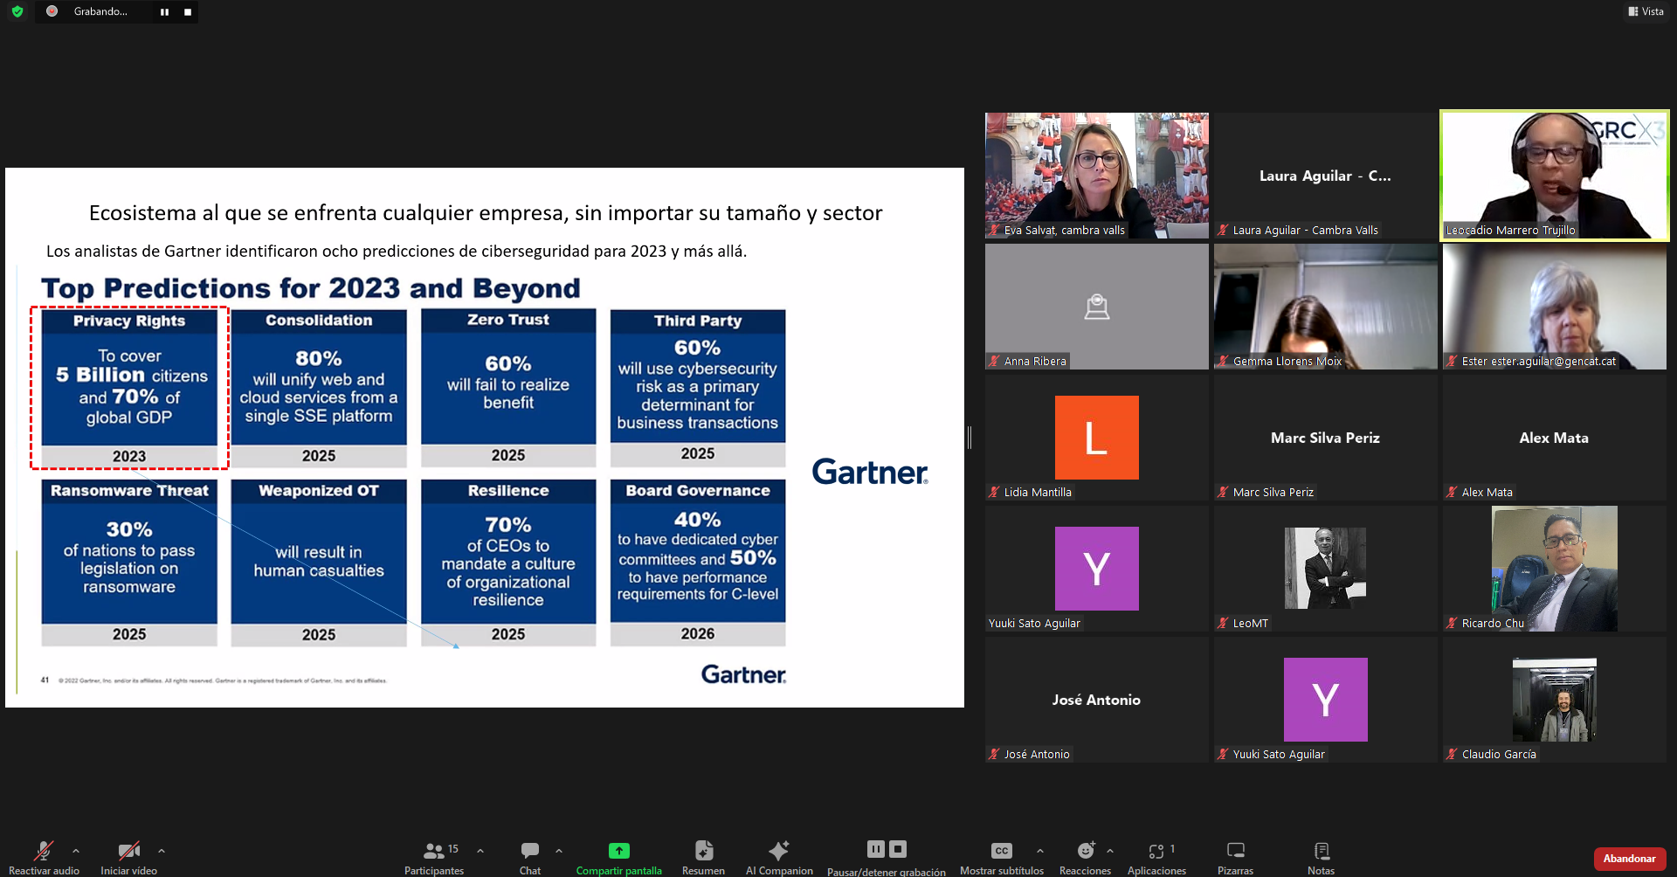Toggle Mostrar subtítulos captions
Viewport: 1677px width, 877px height.
1001,851
